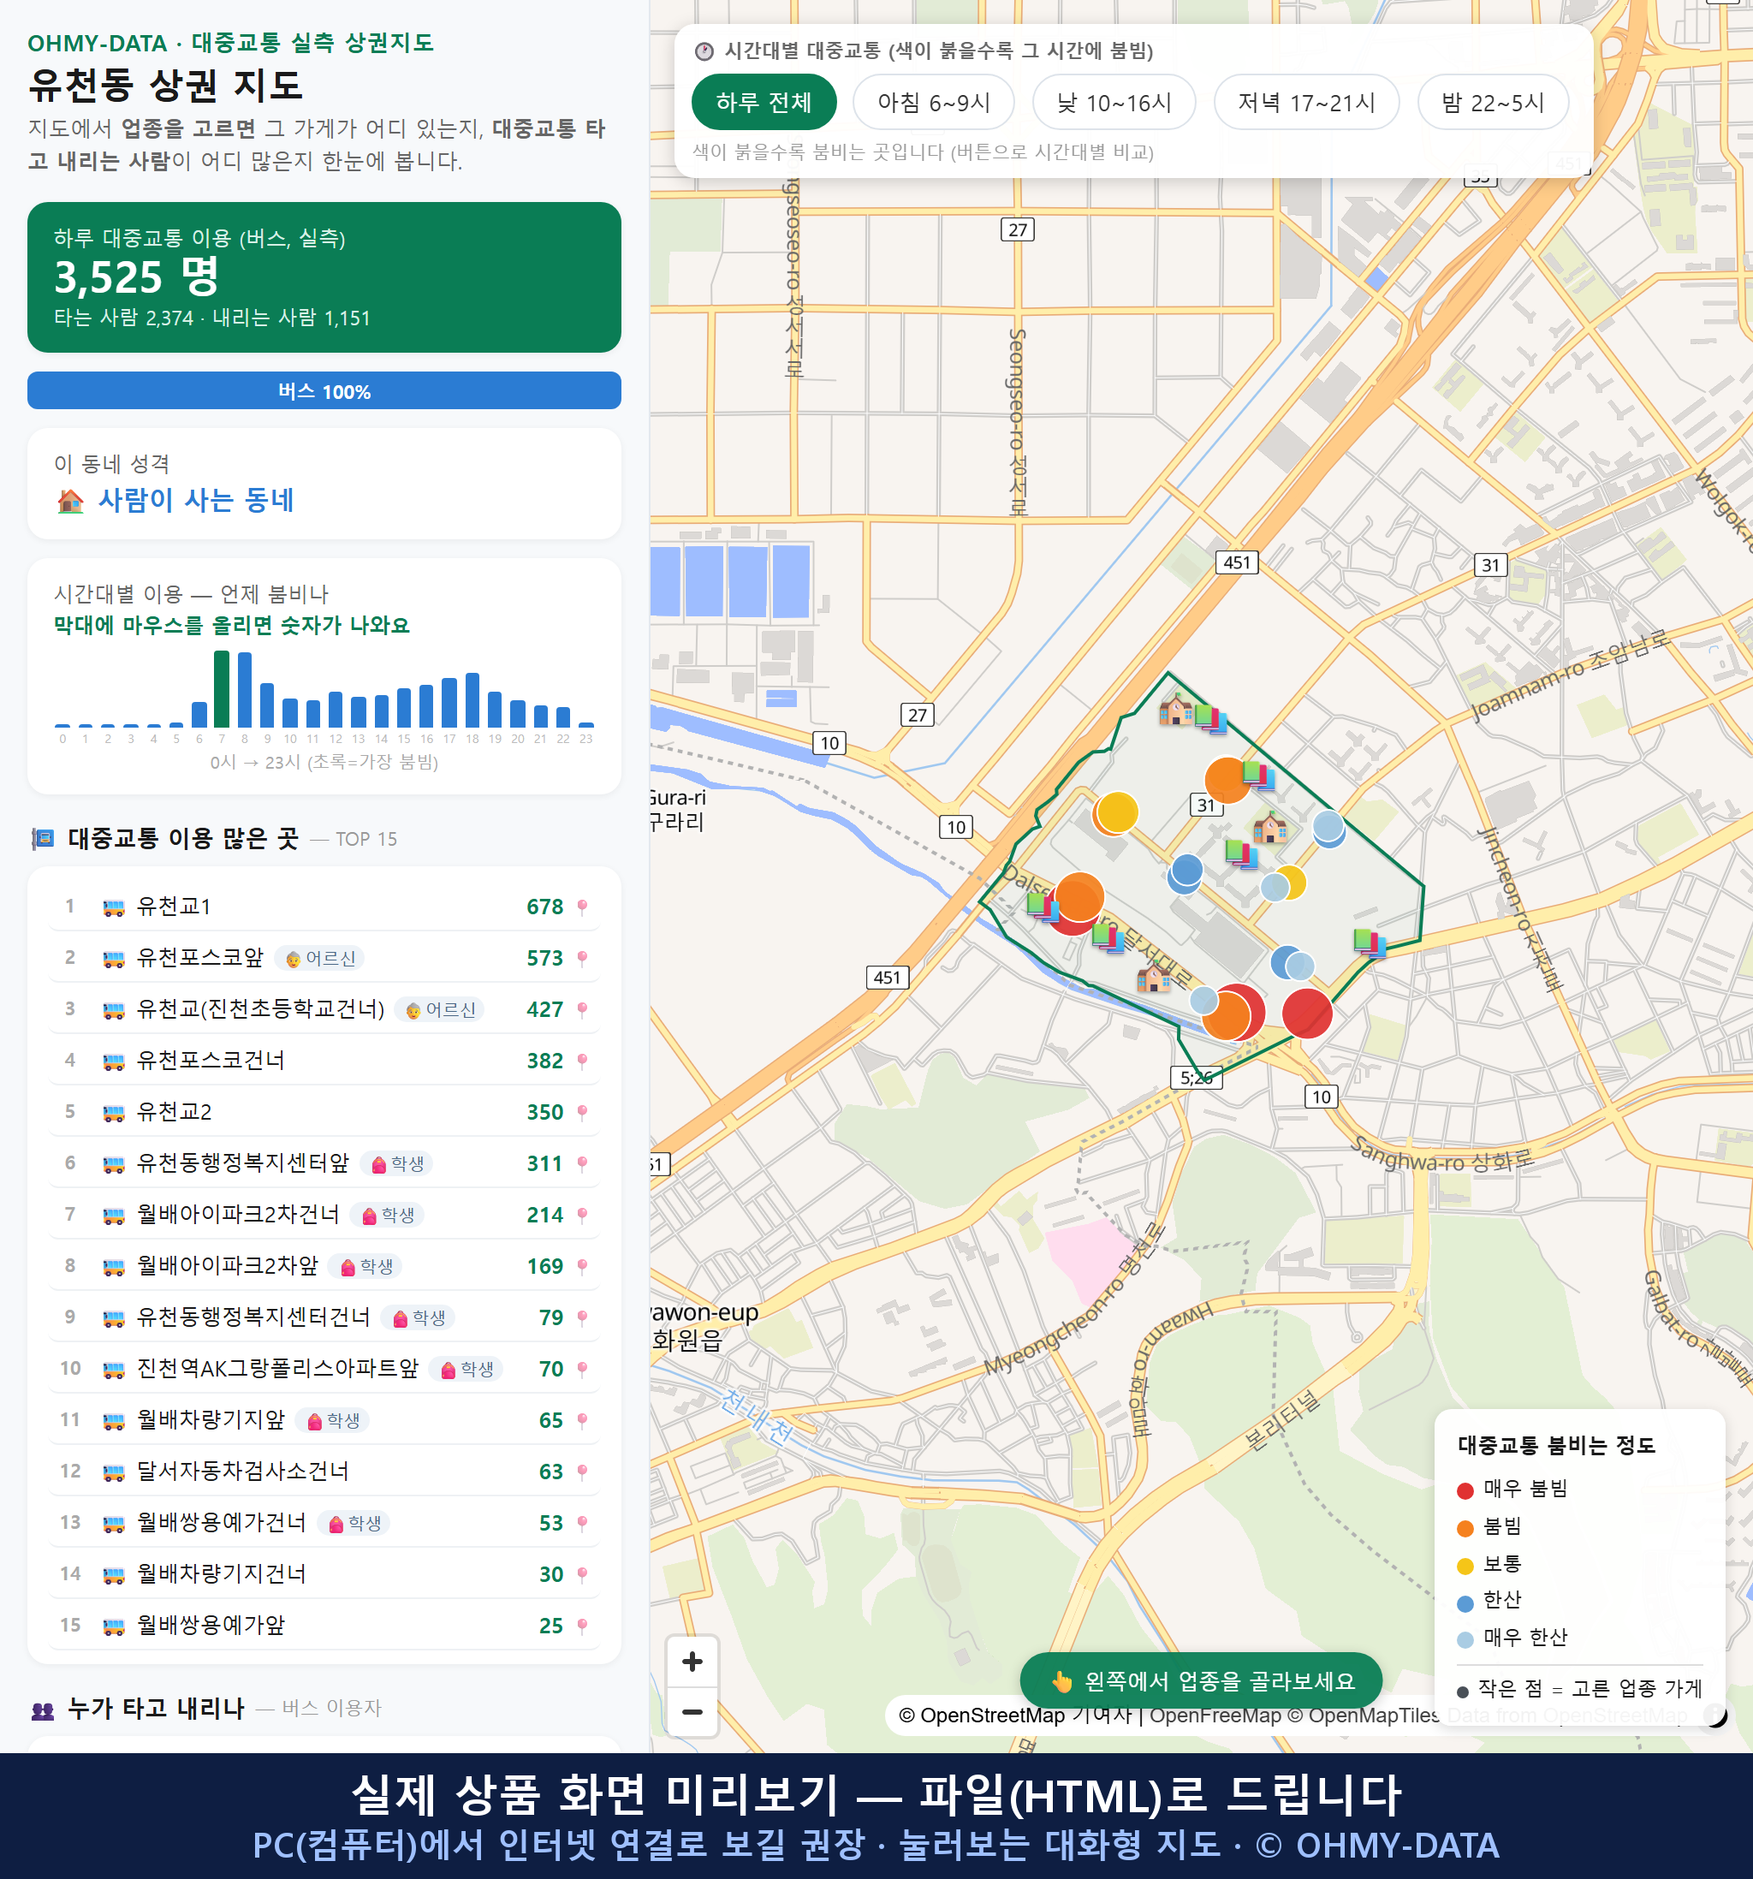The image size is (1753, 1879).
Task: Select 유천교(진천초등학교건너) stop row
Action: click(324, 1009)
